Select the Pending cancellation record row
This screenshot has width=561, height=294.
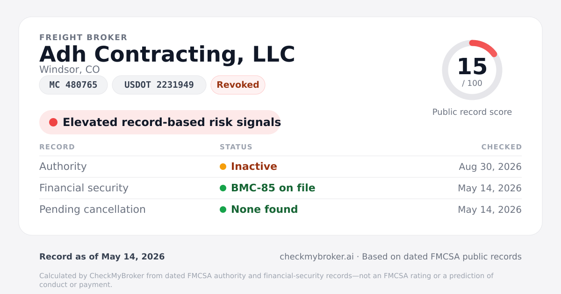(x=280, y=210)
